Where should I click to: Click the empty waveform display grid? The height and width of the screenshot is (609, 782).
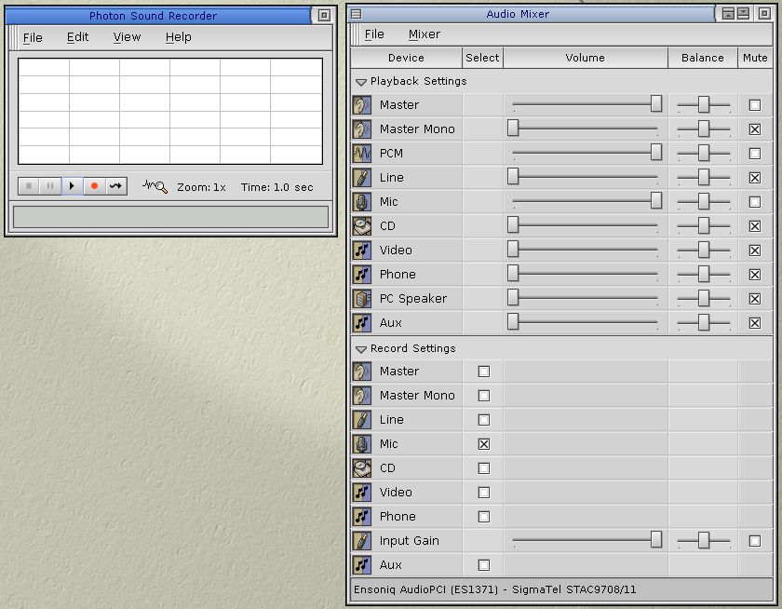point(170,111)
